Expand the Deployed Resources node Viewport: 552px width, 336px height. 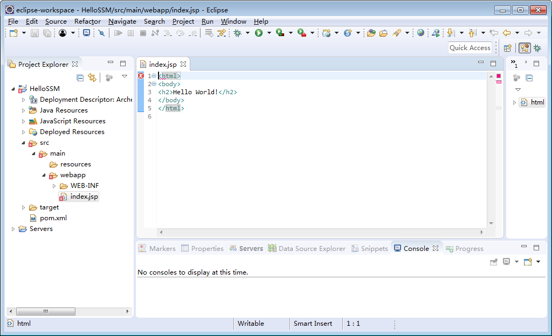(x=23, y=132)
